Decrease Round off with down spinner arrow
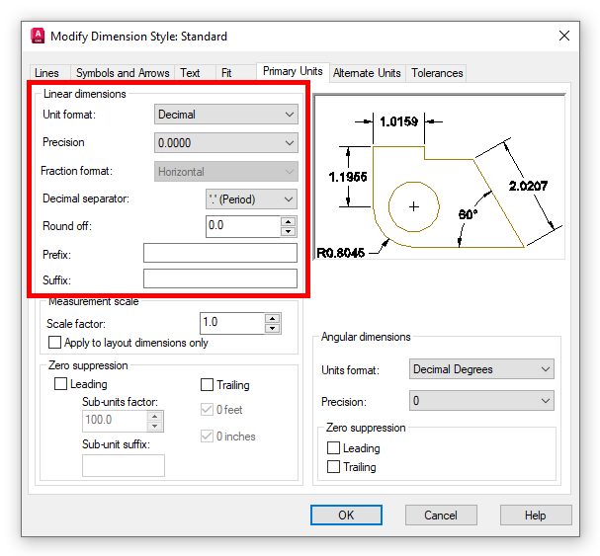This screenshot has height=556, width=600. coord(288,231)
